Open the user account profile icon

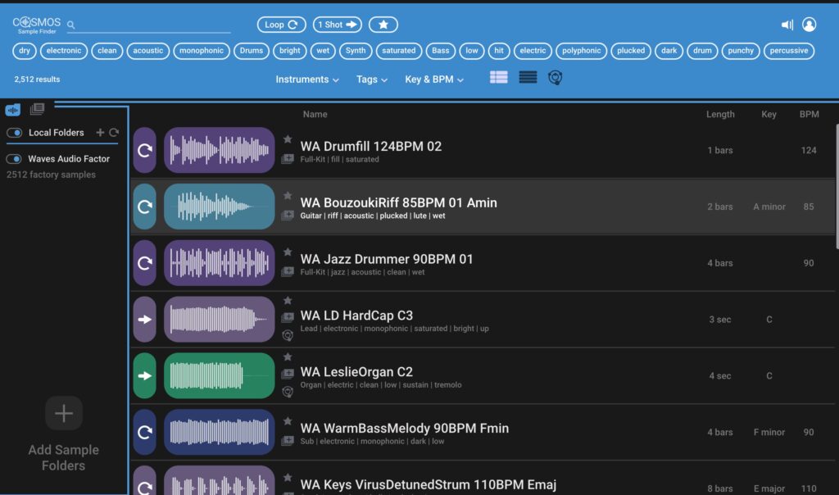point(810,25)
